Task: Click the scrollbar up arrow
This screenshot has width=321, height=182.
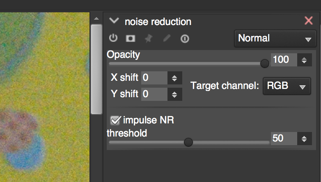Action: point(96,18)
